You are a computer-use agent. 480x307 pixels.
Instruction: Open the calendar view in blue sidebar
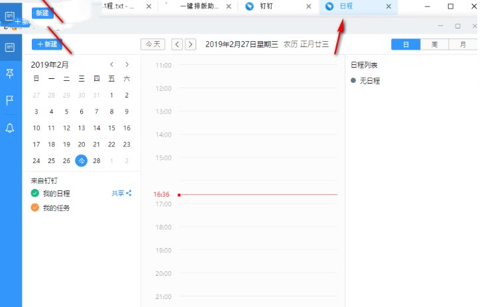point(10,47)
